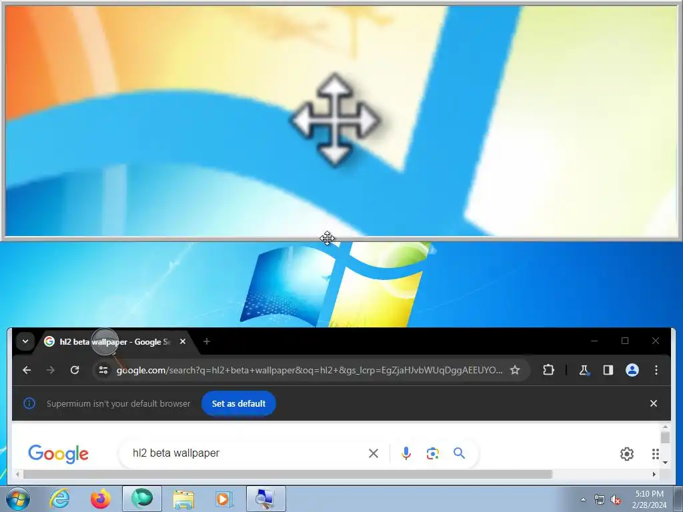Open Google quick settings gear
Screen dimensions: 683x512
627,453
